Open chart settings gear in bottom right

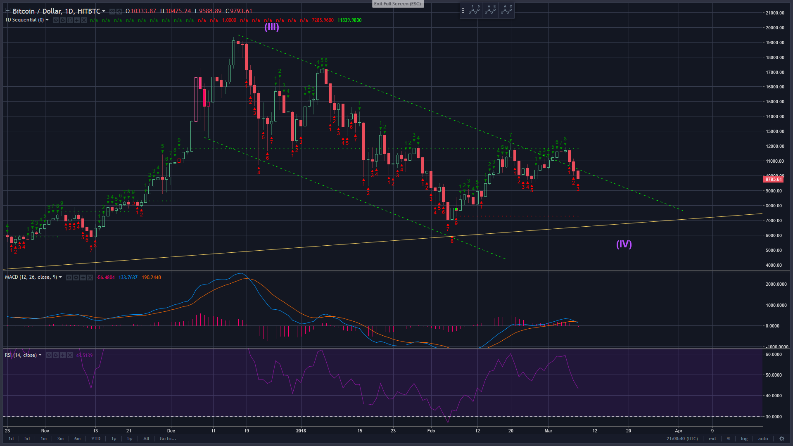pyautogui.click(x=781, y=439)
